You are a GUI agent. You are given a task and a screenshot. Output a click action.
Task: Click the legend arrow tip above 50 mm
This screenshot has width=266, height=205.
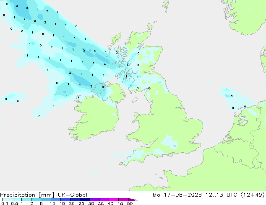click(133, 200)
